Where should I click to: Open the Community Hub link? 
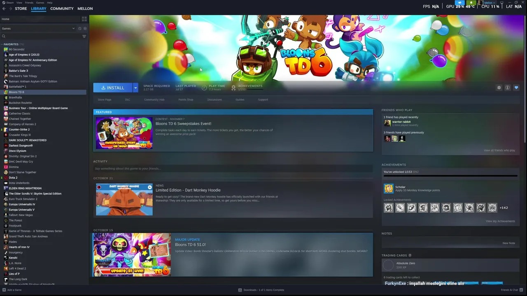coord(154,99)
